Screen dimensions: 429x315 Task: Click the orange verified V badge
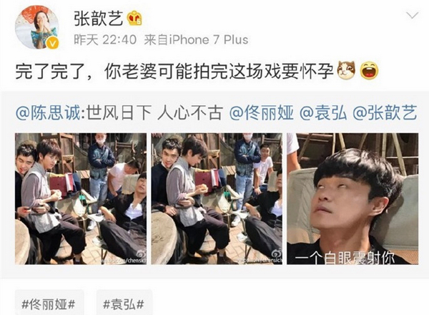point(52,43)
